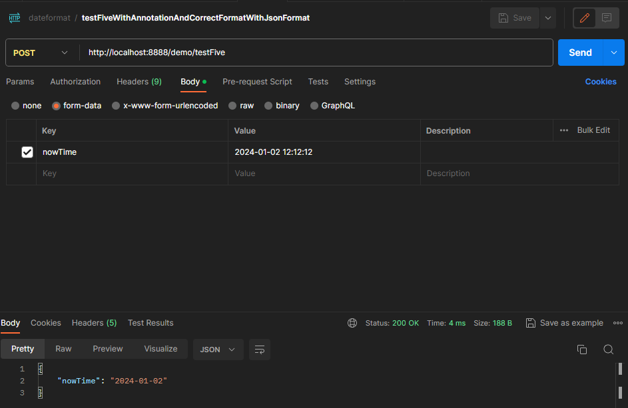Click the blue Send button
The width and height of the screenshot is (628, 408).
(579, 52)
